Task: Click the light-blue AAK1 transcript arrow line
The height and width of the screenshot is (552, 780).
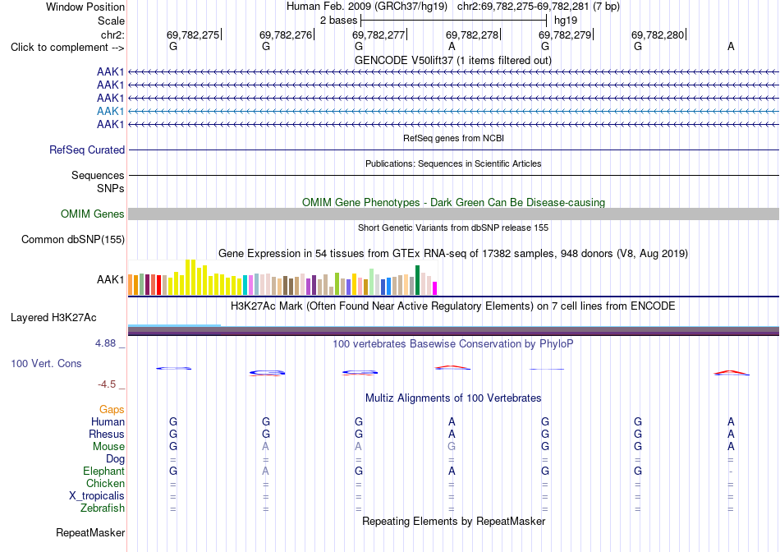Action: [454, 111]
